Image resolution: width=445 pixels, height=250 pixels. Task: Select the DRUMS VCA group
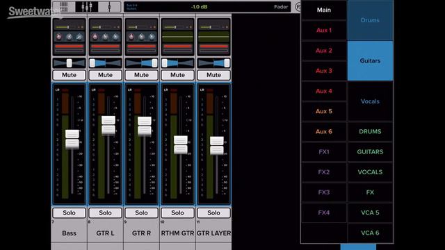click(370, 131)
